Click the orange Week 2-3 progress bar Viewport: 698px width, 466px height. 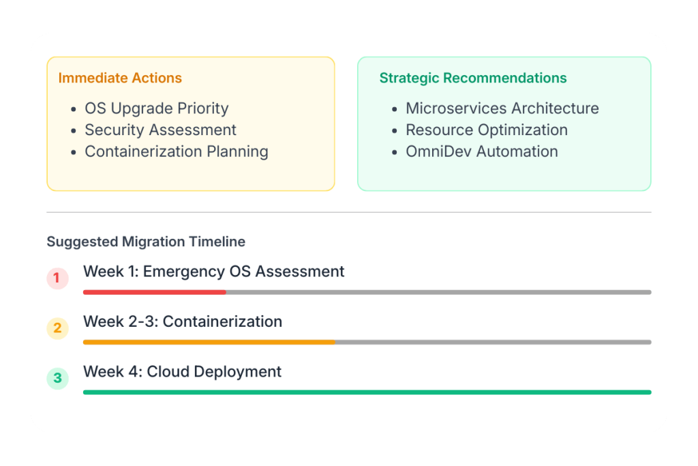(209, 342)
